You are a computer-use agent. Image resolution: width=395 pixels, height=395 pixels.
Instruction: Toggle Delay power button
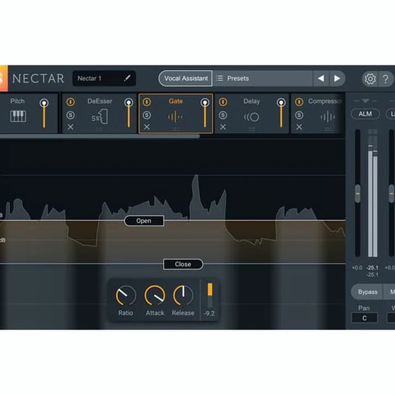(x=223, y=102)
